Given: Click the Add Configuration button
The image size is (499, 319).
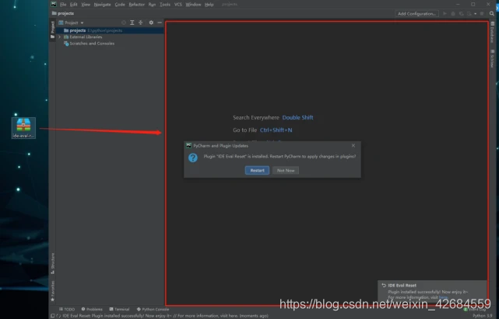Looking at the screenshot, I should (416, 14).
